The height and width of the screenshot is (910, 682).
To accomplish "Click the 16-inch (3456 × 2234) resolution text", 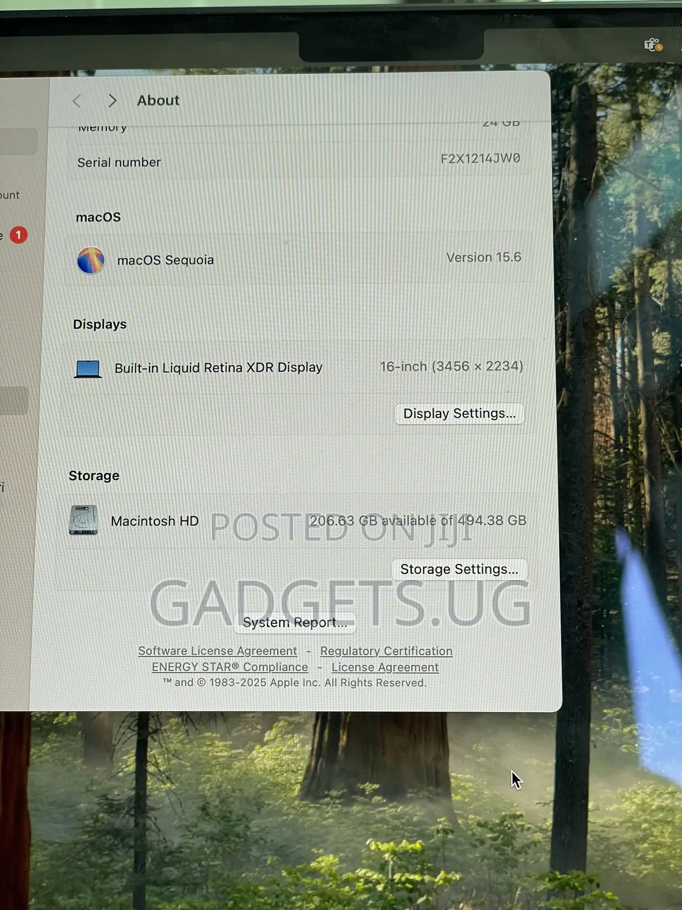I will click(451, 366).
